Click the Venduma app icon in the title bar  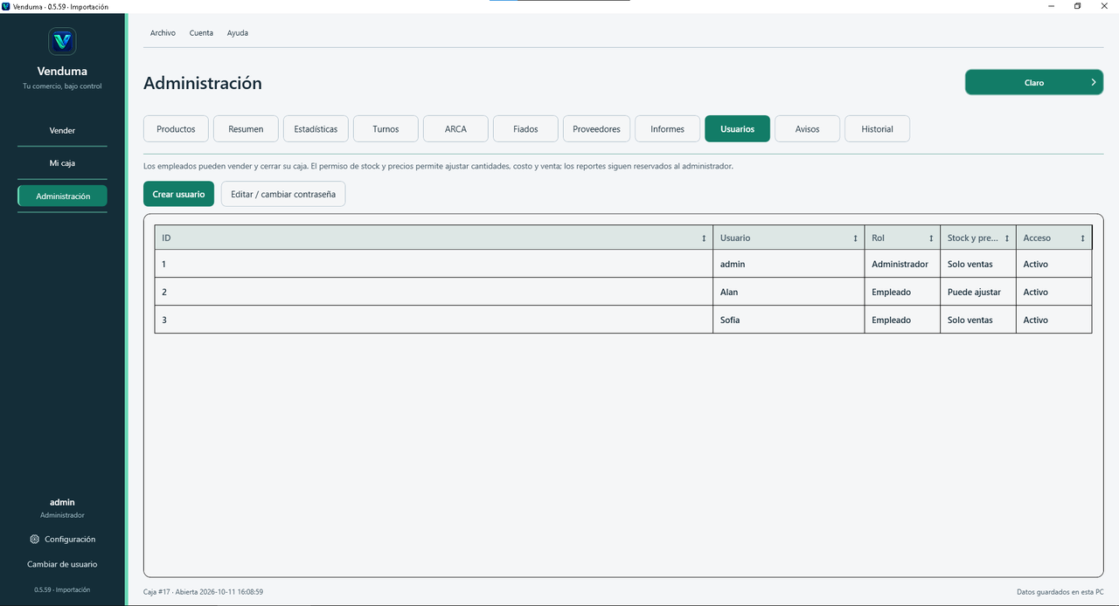(x=6, y=6)
